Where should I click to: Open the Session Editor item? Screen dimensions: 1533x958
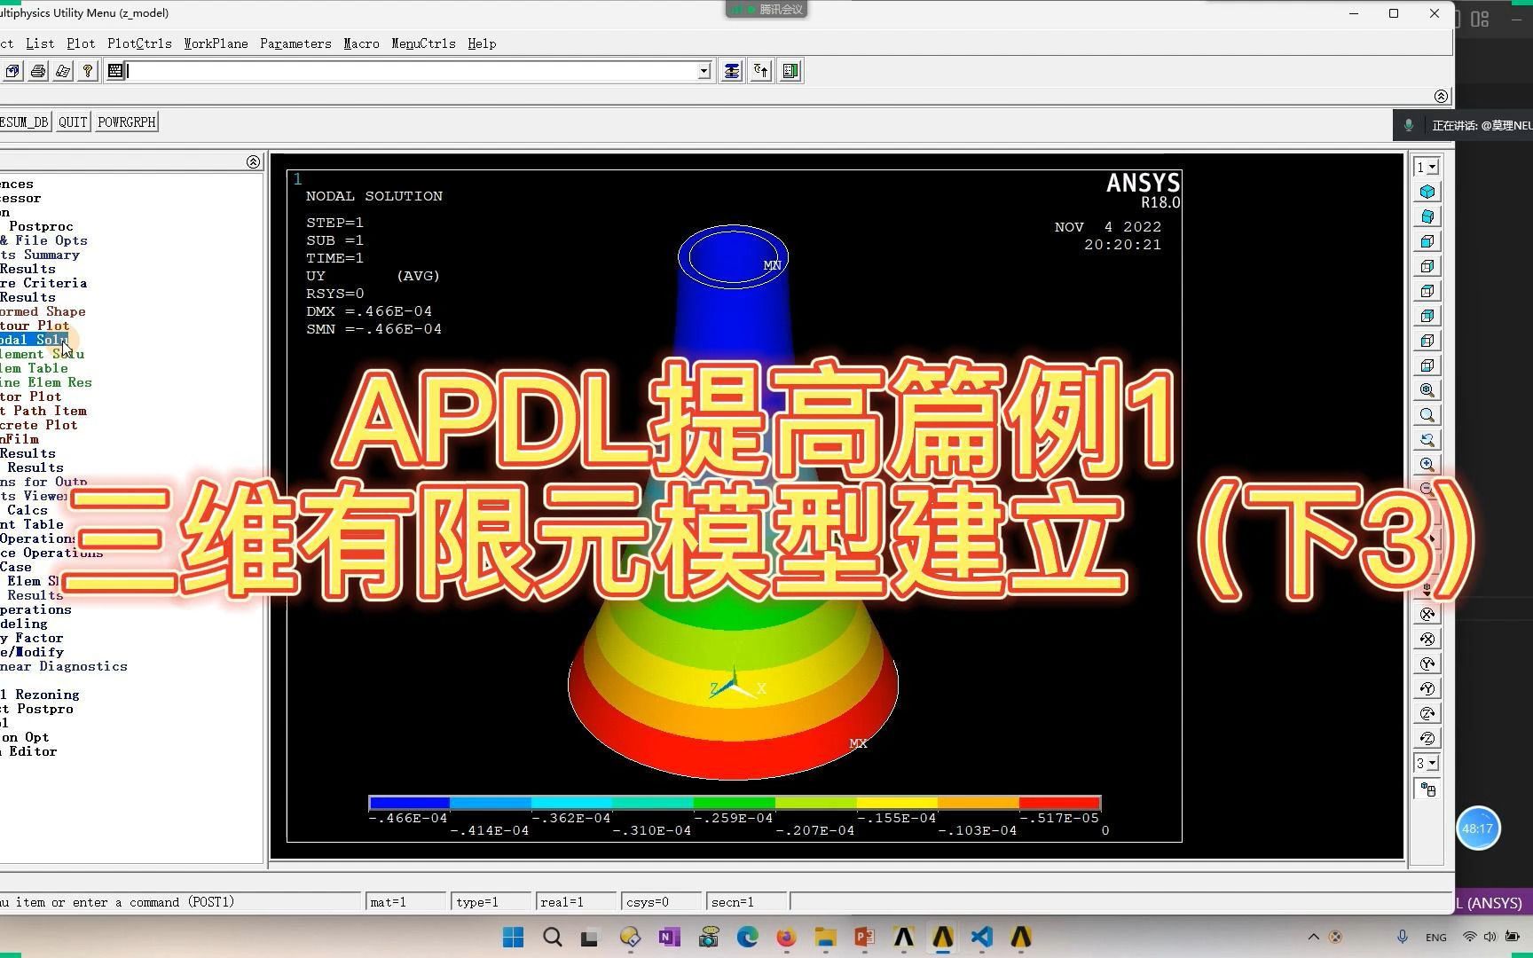point(28,751)
